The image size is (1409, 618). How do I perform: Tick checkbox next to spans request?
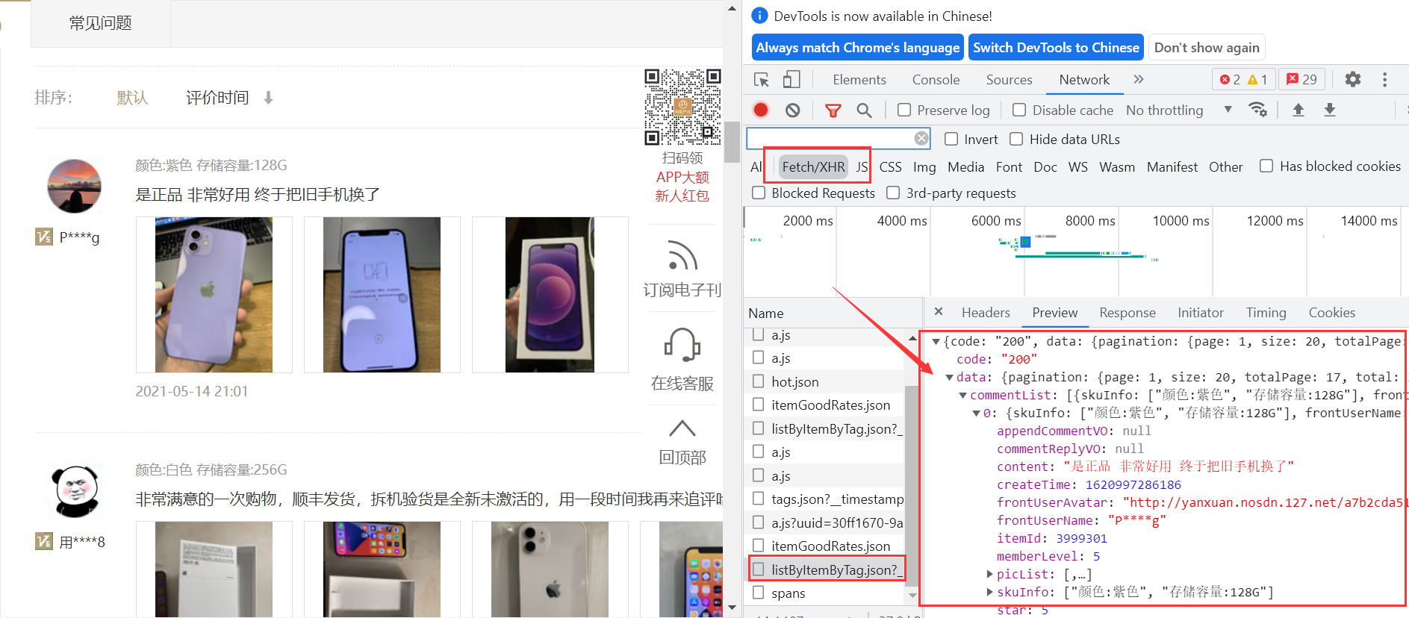[759, 593]
